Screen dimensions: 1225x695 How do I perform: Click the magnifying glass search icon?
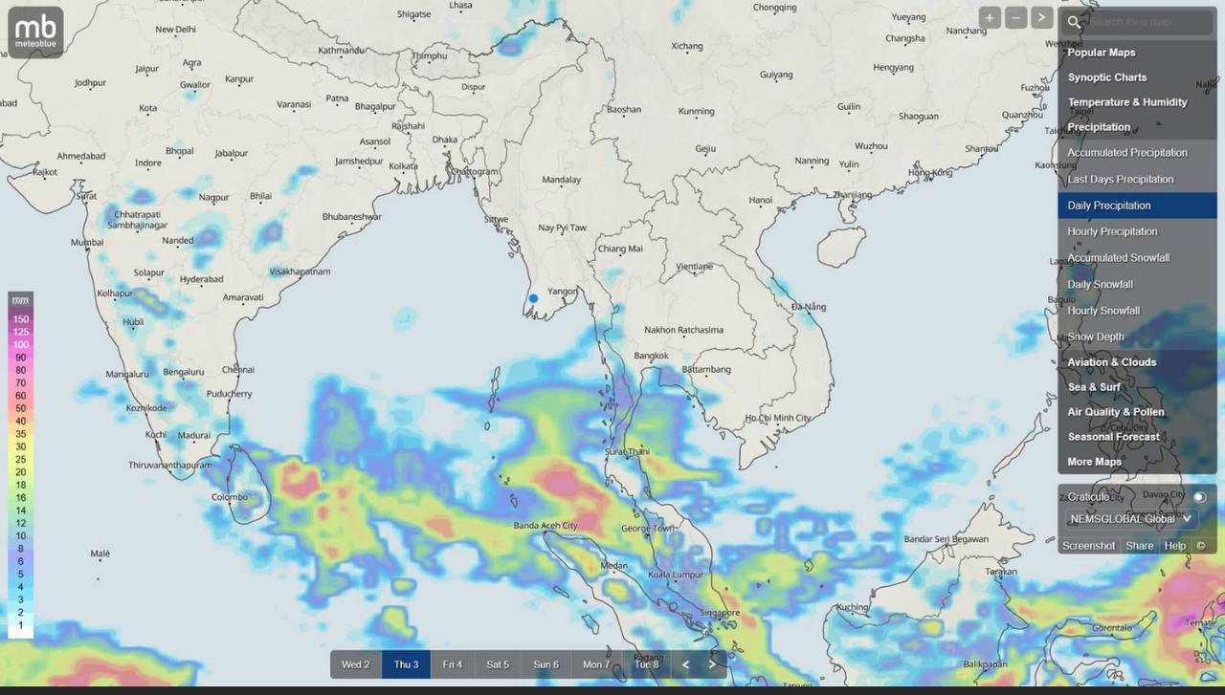(x=1075, y=22)
